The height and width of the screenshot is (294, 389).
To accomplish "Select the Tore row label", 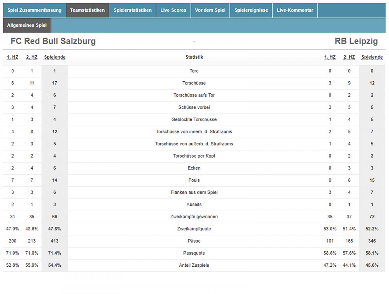I will (x=194, y=71).
